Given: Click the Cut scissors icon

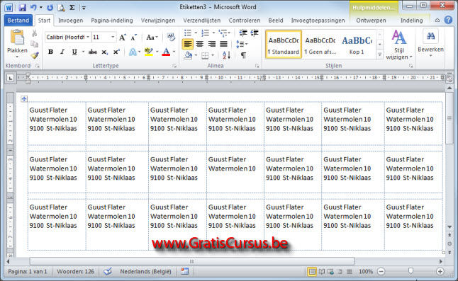Looking at the screenshot, I should pos(35,33).
